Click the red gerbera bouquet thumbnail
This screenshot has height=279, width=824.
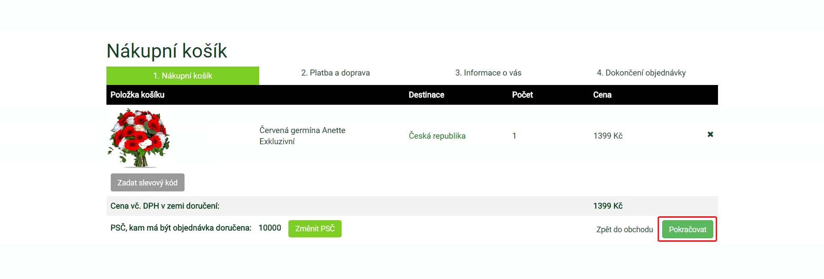(139, 138)
